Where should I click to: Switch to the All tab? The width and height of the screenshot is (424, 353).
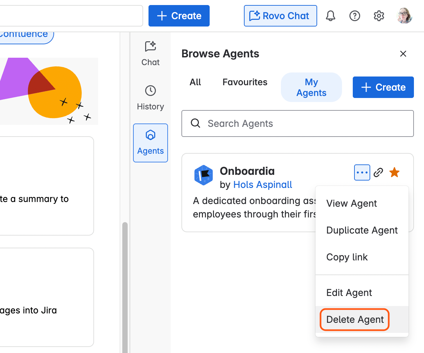195,82
